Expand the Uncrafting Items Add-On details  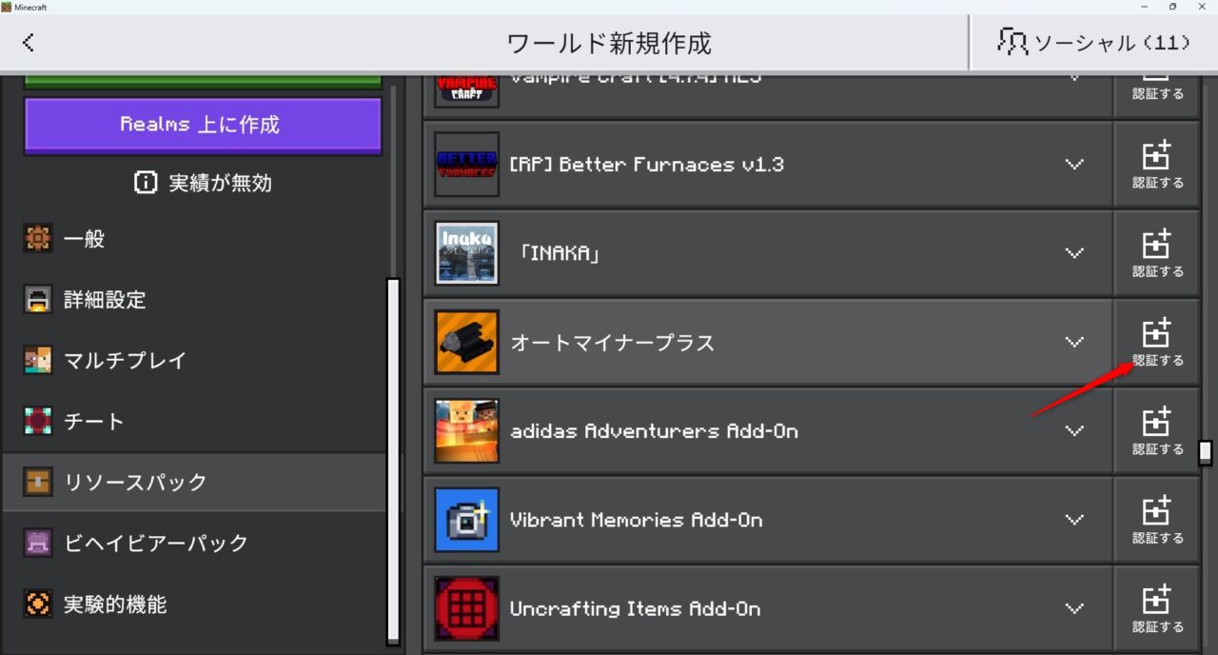point(1074,608)
